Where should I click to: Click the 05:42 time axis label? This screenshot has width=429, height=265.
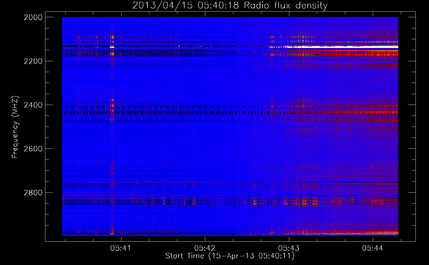(205, 248)
